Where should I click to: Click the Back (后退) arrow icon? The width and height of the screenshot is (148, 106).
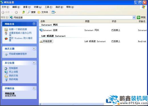3,12
